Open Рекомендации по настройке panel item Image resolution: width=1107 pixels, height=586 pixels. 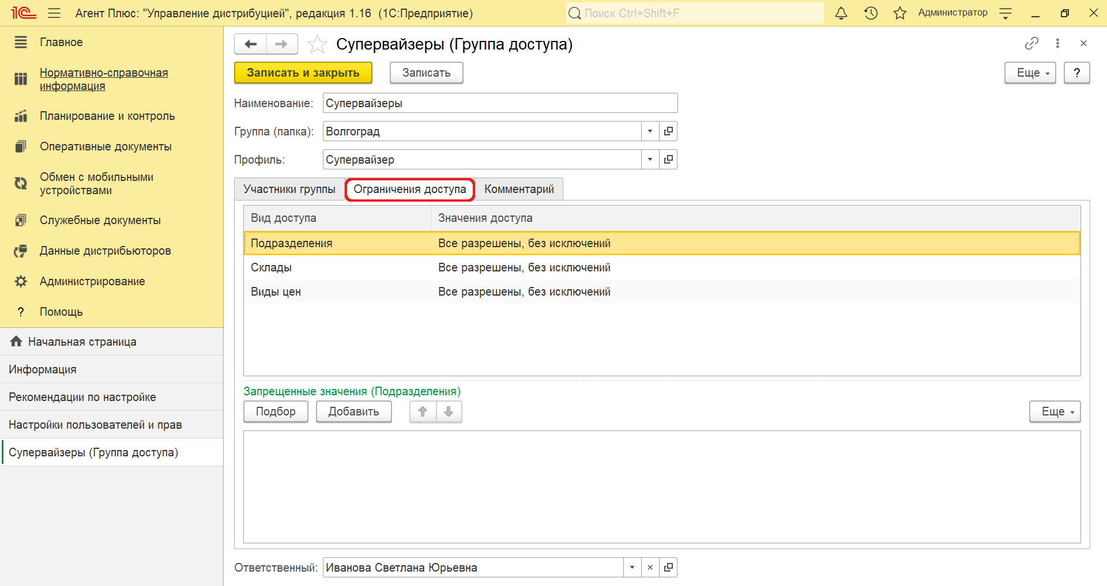click(x=112, y=397)
